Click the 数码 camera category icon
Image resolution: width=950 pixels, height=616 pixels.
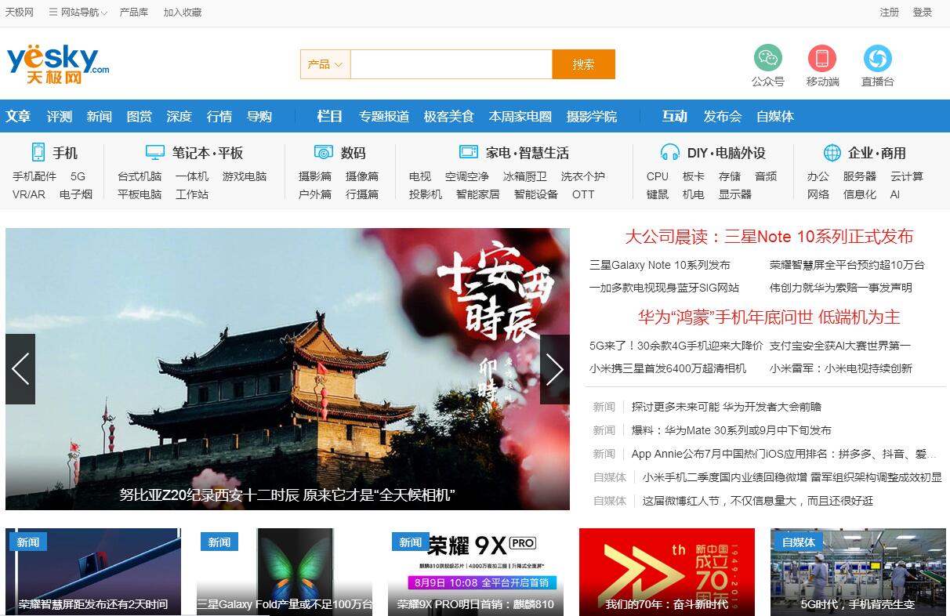pyautogui.click(x=323, y=152)
